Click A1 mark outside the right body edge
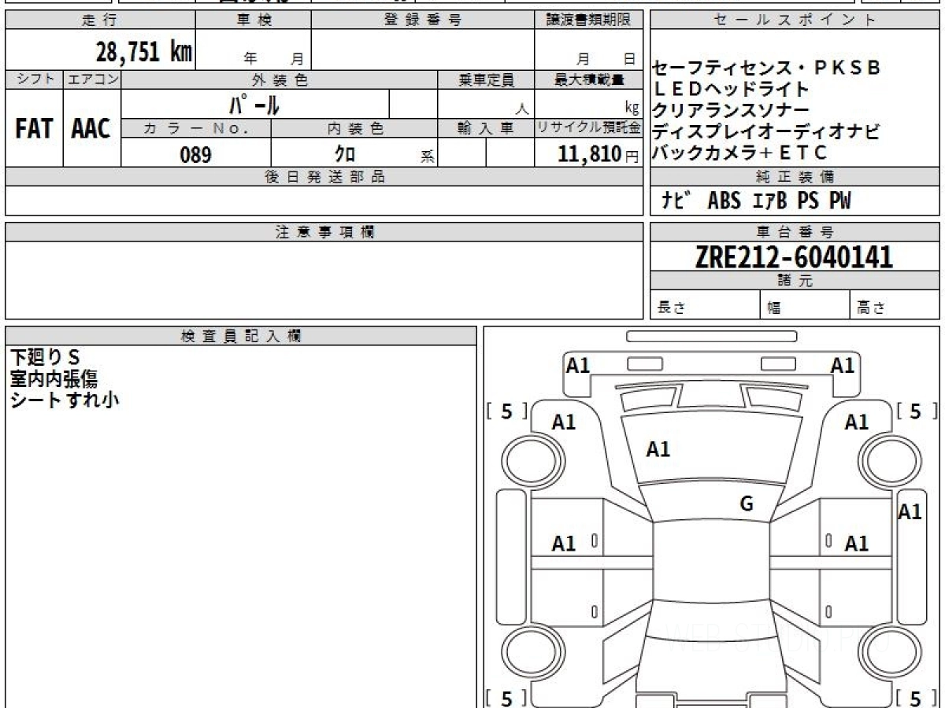 910,512
